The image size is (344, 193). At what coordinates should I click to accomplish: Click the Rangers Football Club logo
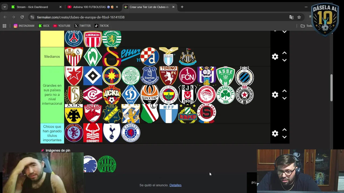131,133
